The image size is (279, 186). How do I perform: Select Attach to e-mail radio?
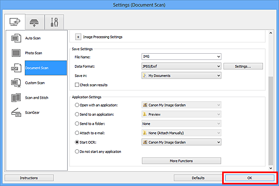(77, 133)
